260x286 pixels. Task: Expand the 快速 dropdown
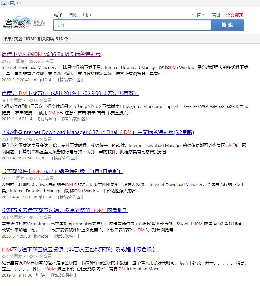point(198,15)
